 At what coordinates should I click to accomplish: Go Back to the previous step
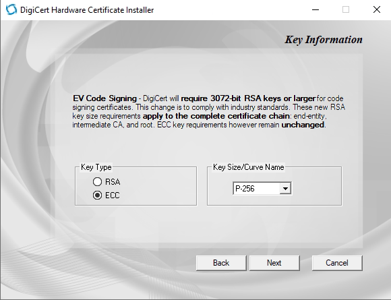[221, 263]
